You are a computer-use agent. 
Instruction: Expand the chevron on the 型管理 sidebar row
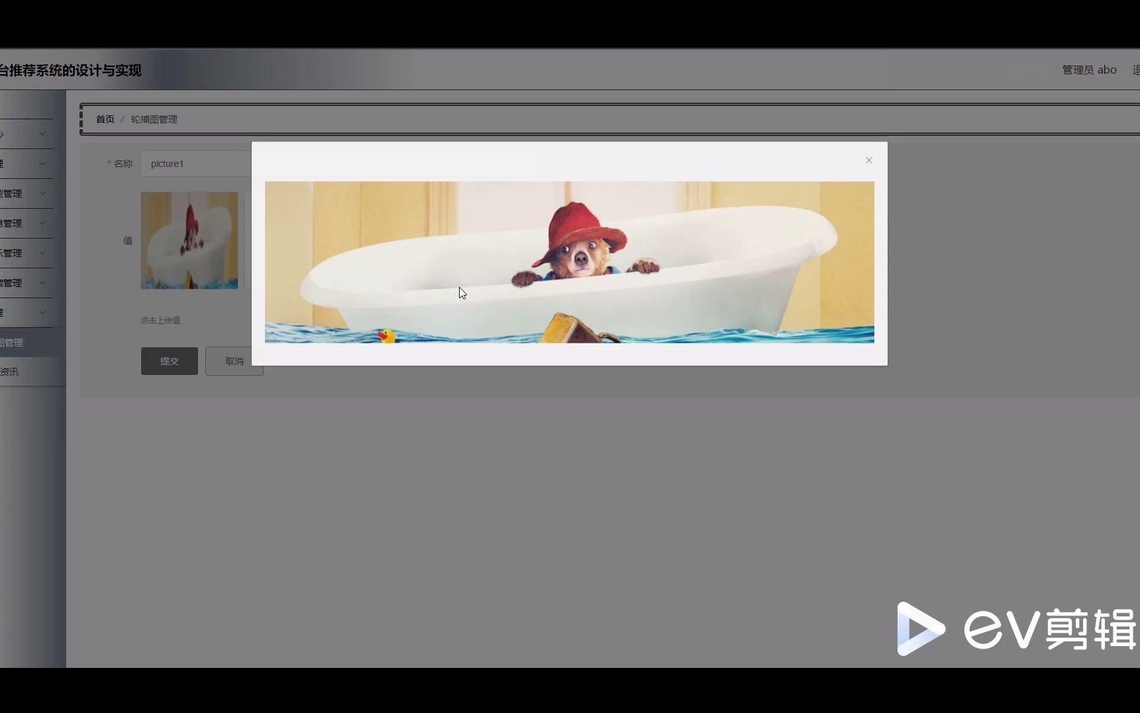point(42,193)
